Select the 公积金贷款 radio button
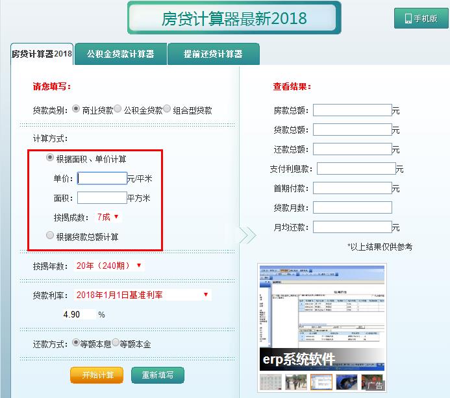 tap(118, 109)
